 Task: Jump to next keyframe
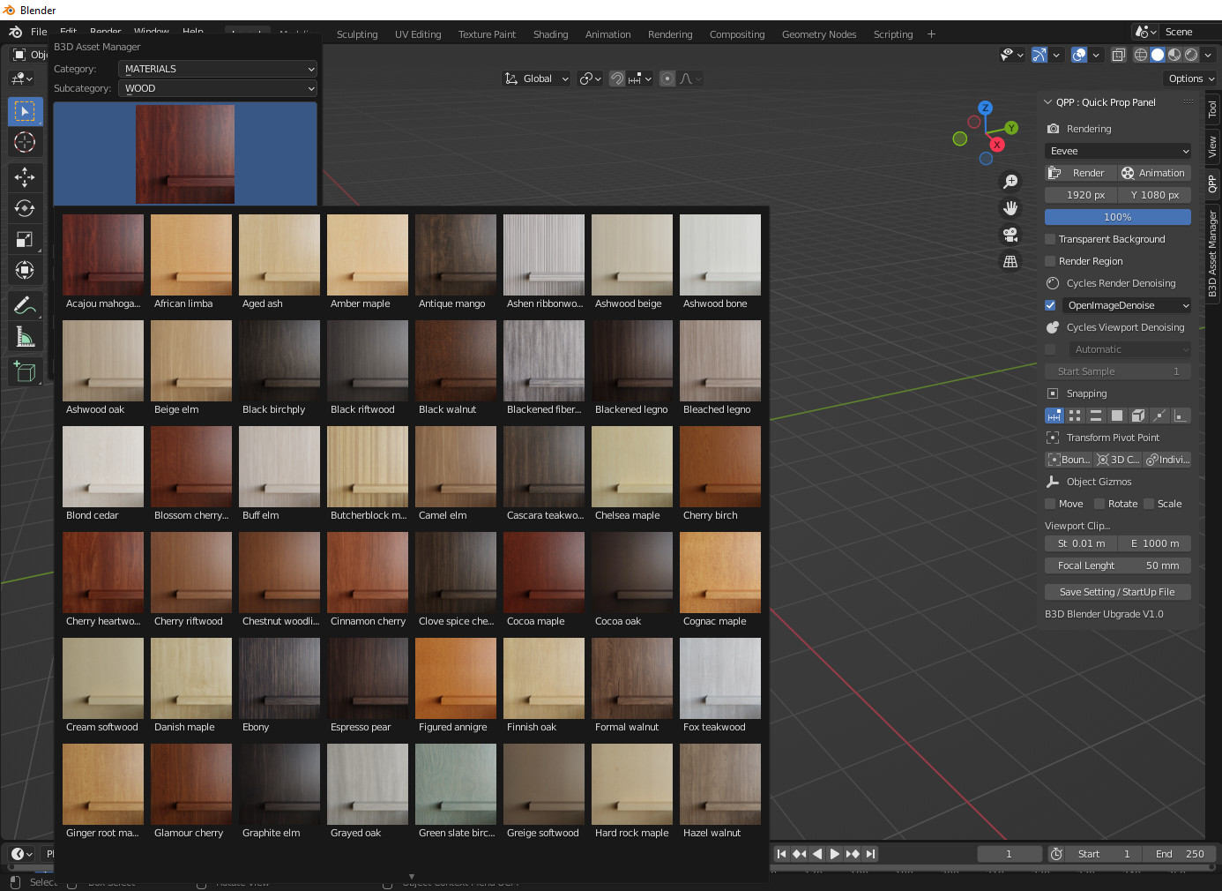(853, 854)
